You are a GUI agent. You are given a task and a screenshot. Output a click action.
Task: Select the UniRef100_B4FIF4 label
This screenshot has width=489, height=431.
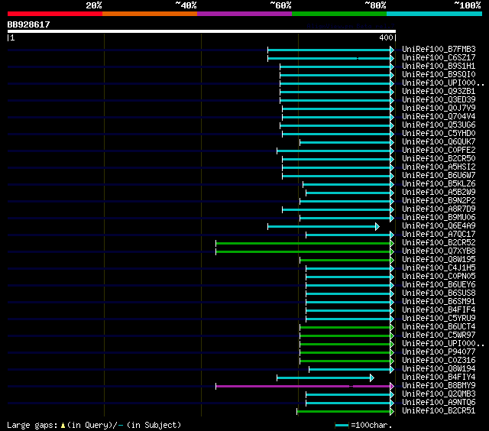click(439, 310)
